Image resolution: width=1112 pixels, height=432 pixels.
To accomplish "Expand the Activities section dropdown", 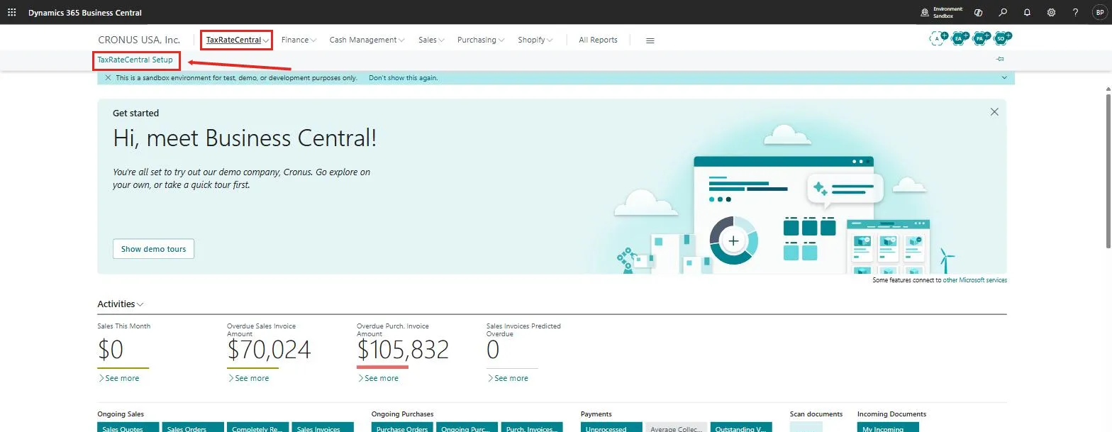I will pos(121,304).
